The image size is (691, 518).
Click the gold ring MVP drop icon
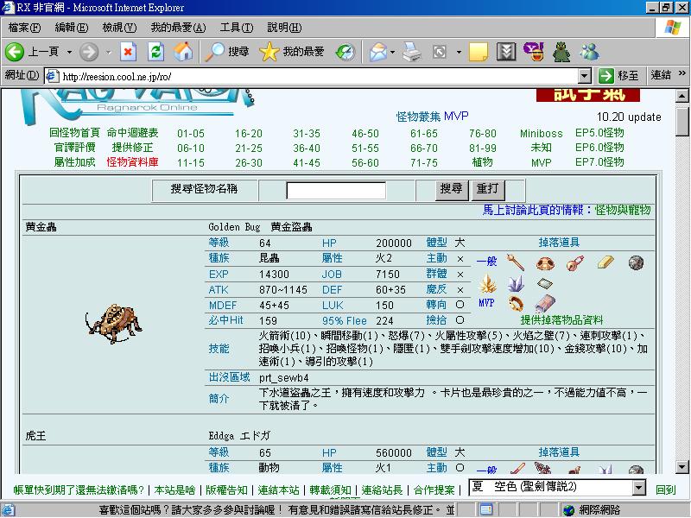[x=516, y=302]
